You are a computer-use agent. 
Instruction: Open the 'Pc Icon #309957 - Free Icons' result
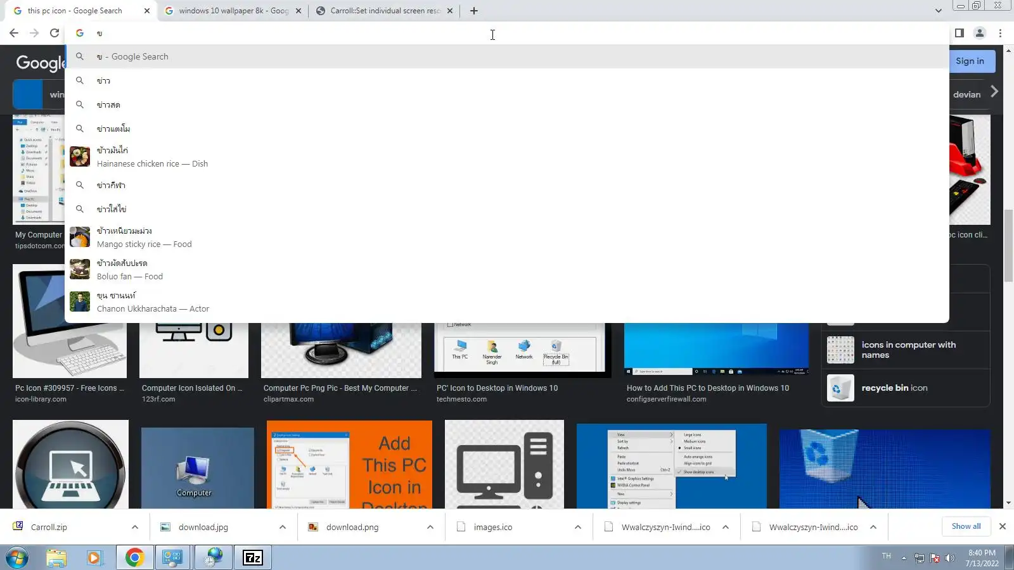[x=70, y=388]
